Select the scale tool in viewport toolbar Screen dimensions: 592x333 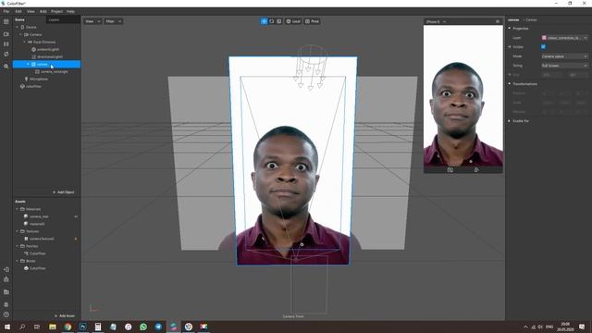[279, 21]
